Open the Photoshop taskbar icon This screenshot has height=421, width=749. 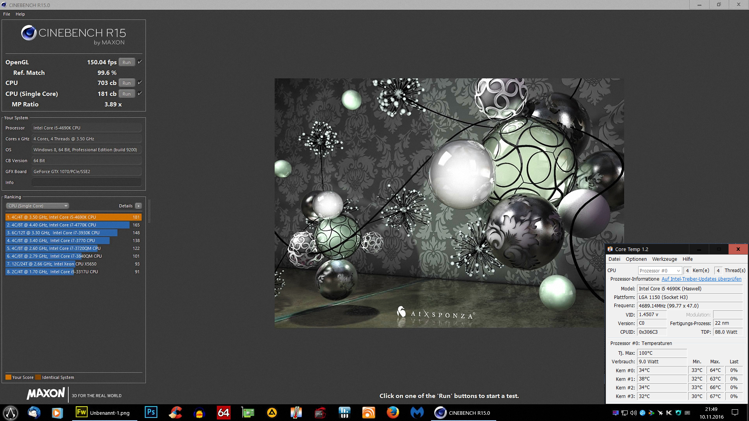[151, 412]
